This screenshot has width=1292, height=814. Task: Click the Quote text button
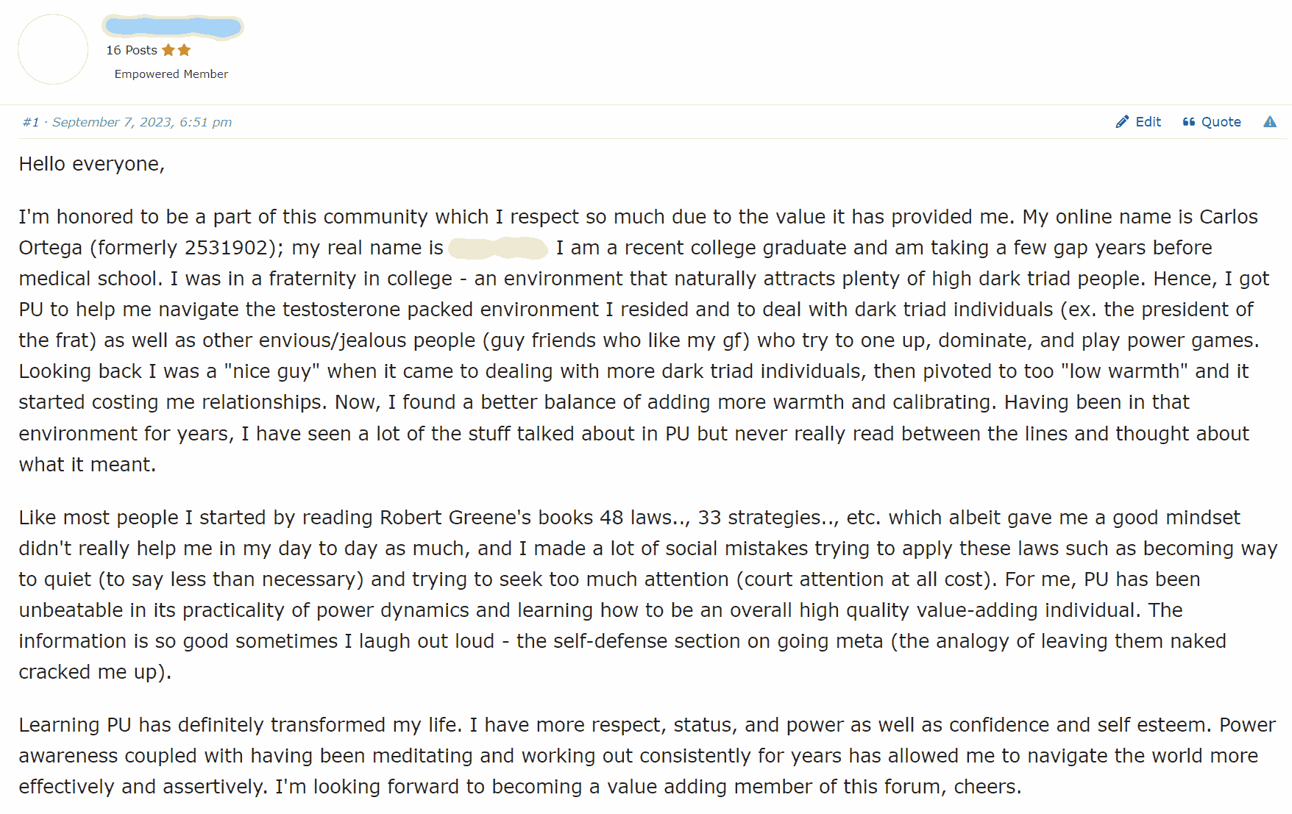(1221, 122)
